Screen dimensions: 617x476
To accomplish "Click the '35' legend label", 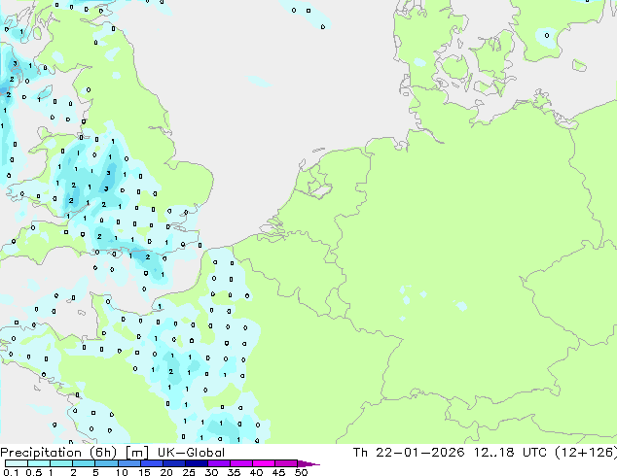I will (x=235, y=472).
